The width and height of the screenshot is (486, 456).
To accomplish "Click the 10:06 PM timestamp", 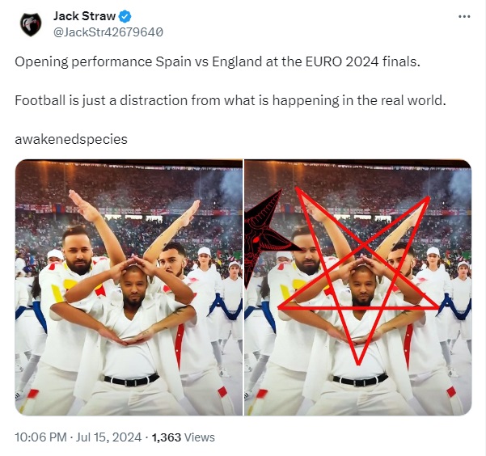I will point(40,437).
